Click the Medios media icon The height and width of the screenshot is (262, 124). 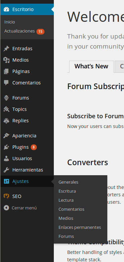(x=6, y=60)
